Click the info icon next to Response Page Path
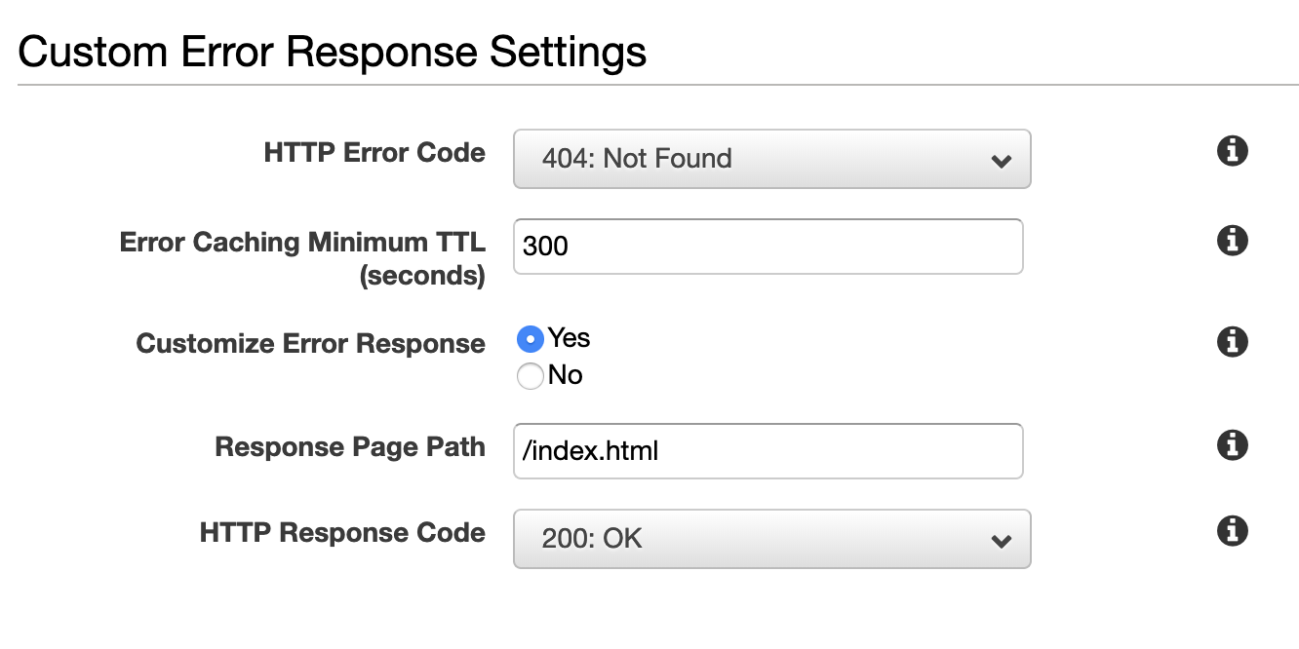 (1232, 445)
